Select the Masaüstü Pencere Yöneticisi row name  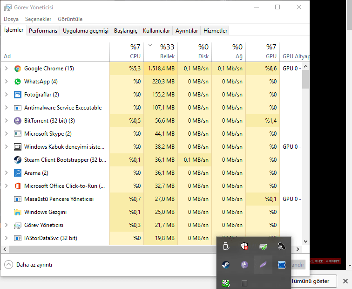tap(59, 199)
